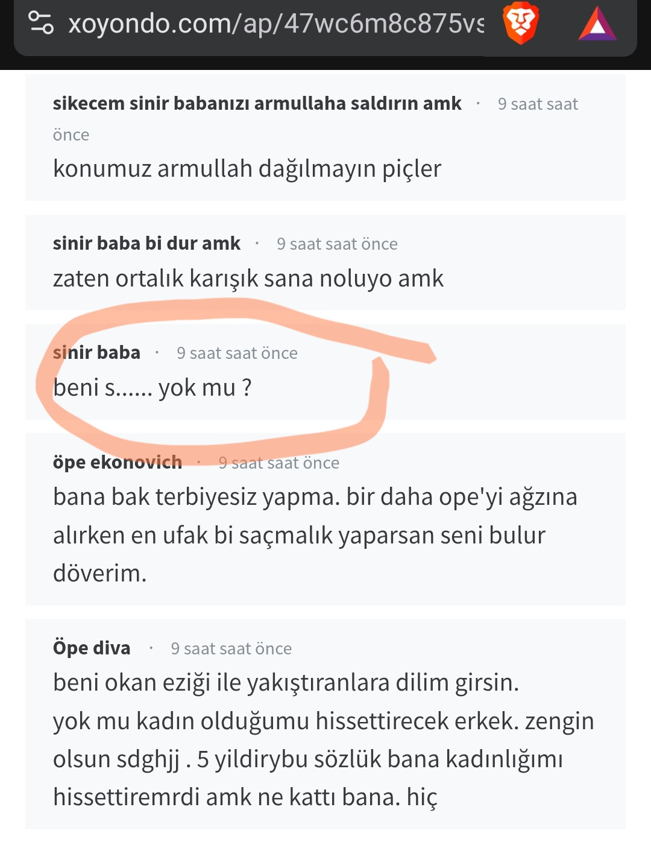The image size is (651, 842).
Task: Tap timestamp '9 saat saat önce' beside sinir baba
Action: [x=237, y=353]
